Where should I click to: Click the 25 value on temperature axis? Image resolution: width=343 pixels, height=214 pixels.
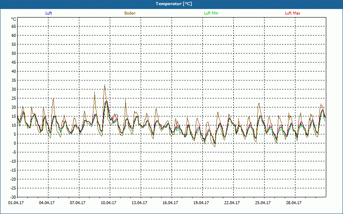coord(14,98)
